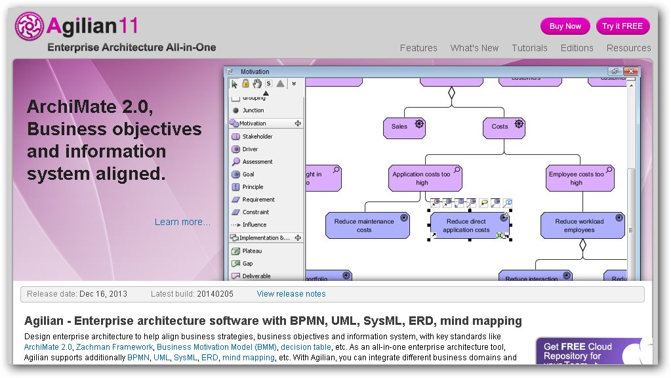The image size is (671, 378).
Task: Open the Resources menu item
Action: pos(628,48)
